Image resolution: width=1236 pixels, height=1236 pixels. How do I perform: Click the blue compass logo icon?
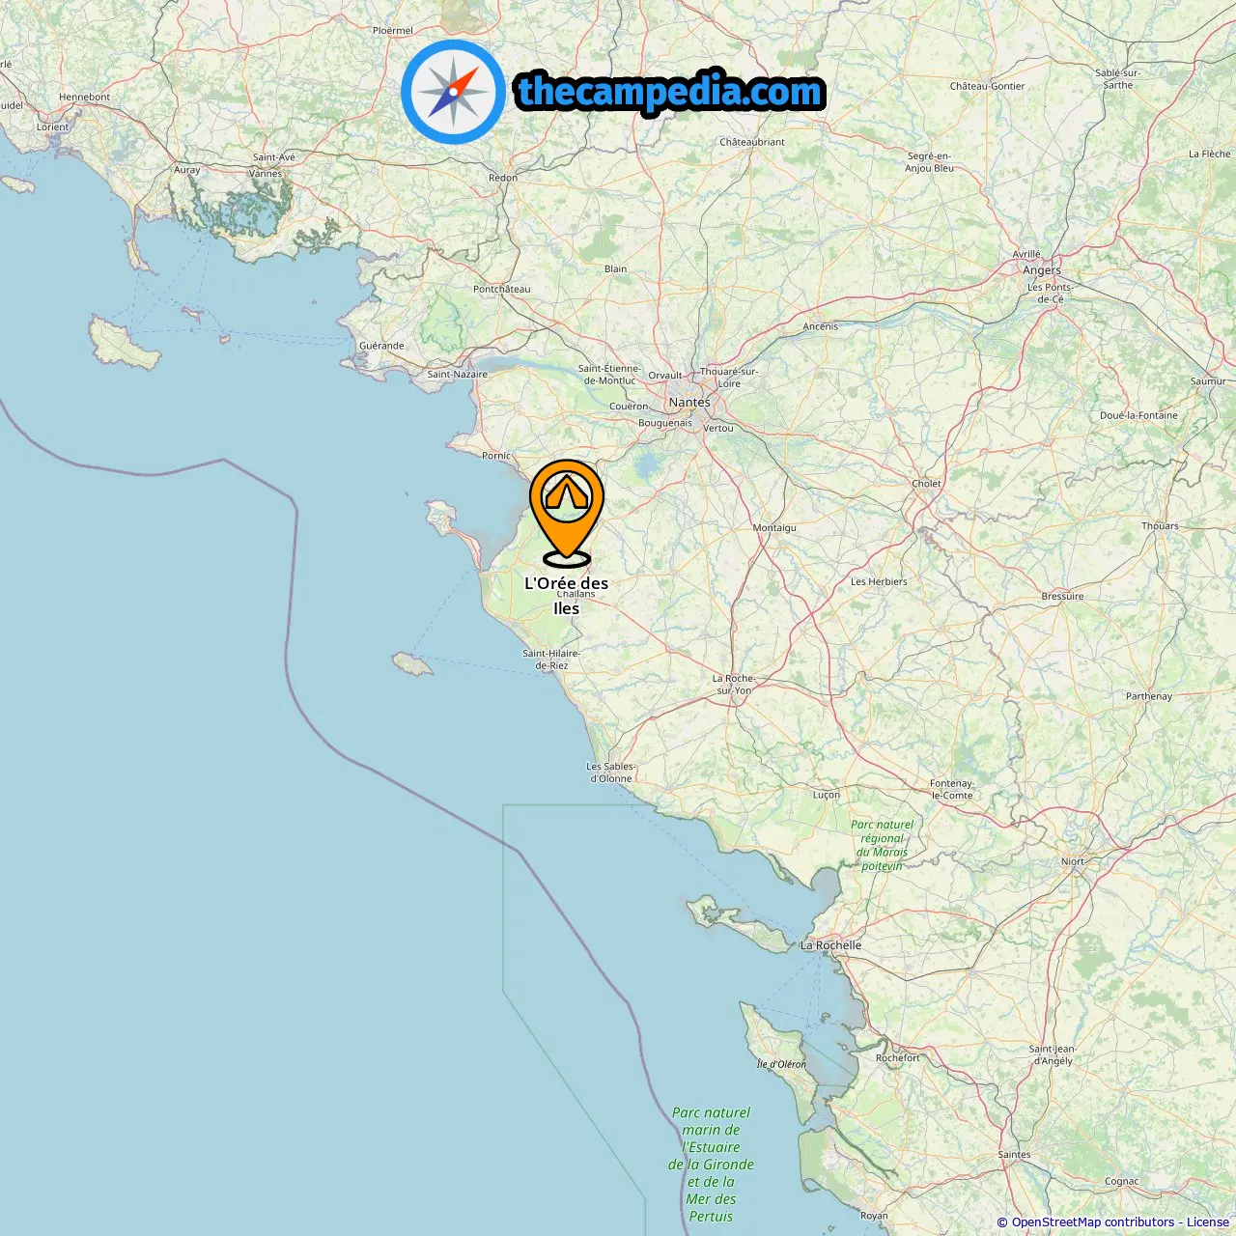point(453,92)
